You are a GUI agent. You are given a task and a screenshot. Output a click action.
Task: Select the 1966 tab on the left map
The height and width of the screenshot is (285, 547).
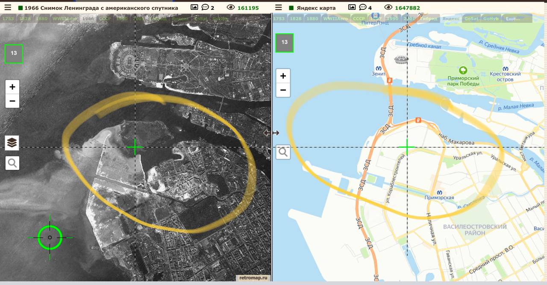[88, 19]
